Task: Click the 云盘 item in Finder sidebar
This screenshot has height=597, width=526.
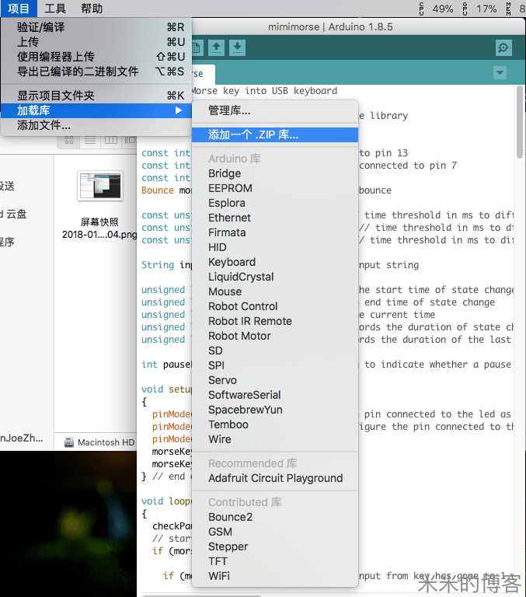Action: pyautogui.click(x=13, y=214)
